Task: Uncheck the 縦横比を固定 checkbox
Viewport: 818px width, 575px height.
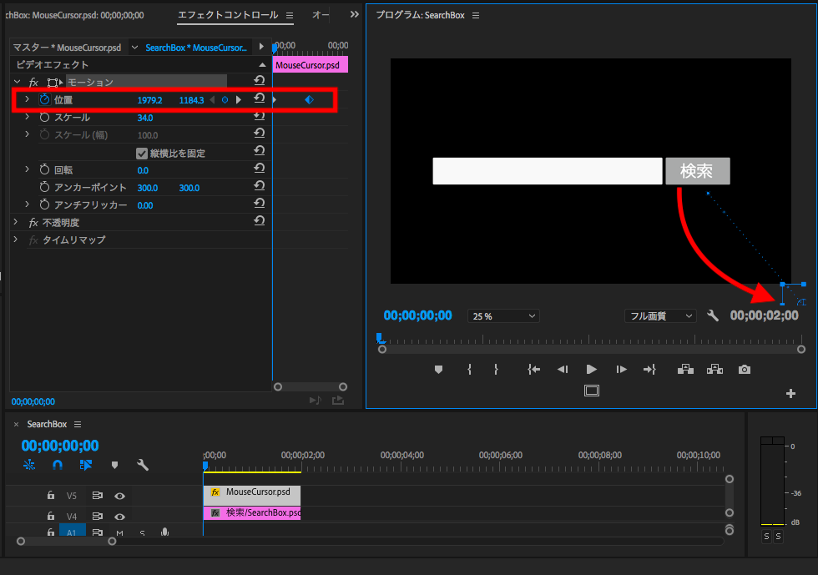Action: [142, 154]
